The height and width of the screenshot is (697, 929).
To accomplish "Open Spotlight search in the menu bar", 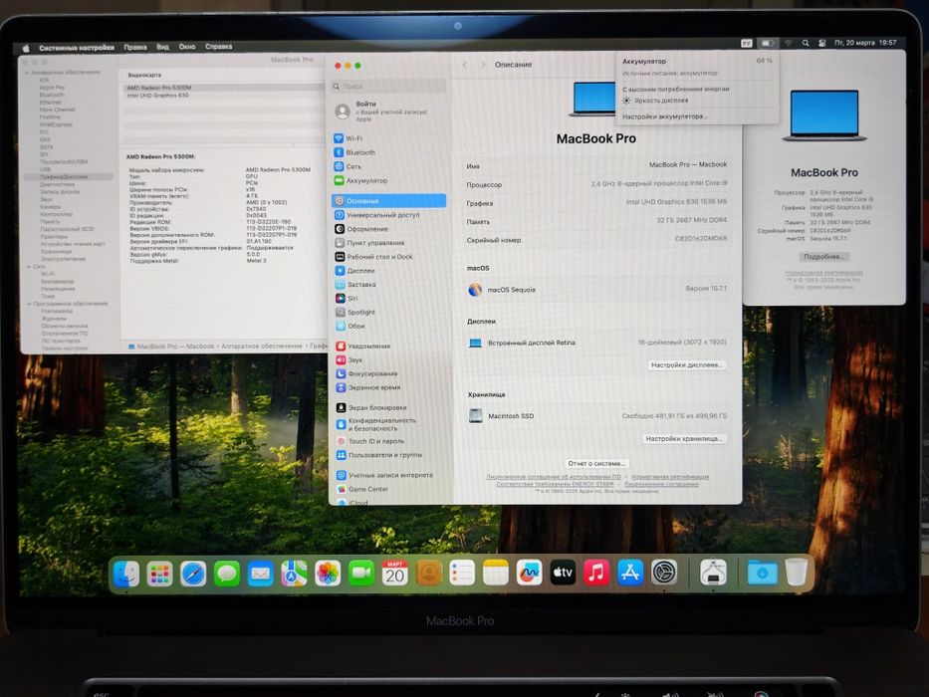I will click(x=806, y=43).
